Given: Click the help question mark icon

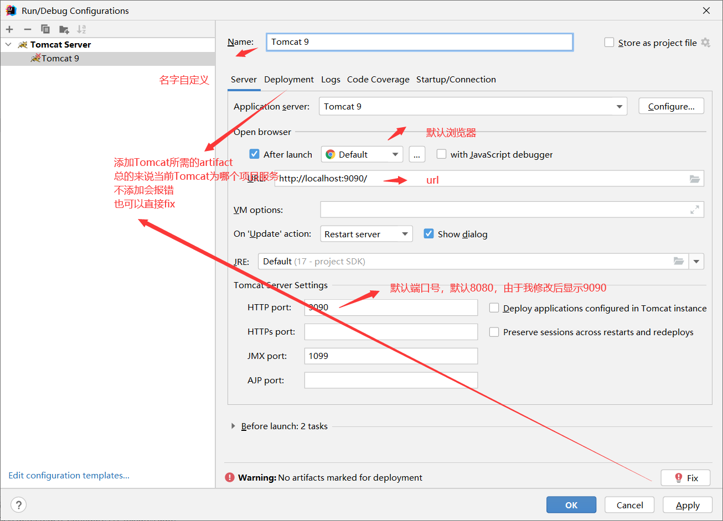Looking at the screenshot, I should pos(18,504).
